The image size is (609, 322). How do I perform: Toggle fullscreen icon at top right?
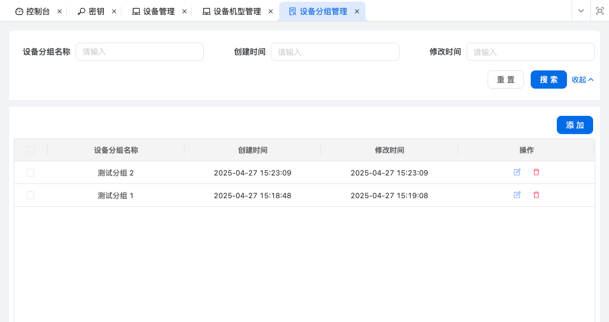coord(599,11)
